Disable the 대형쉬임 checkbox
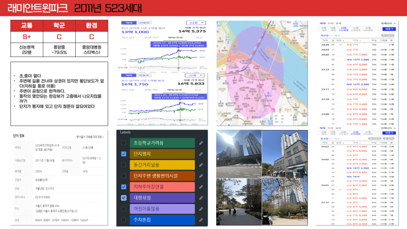This screenshot has height=229, width=407. tap(124, 198)
